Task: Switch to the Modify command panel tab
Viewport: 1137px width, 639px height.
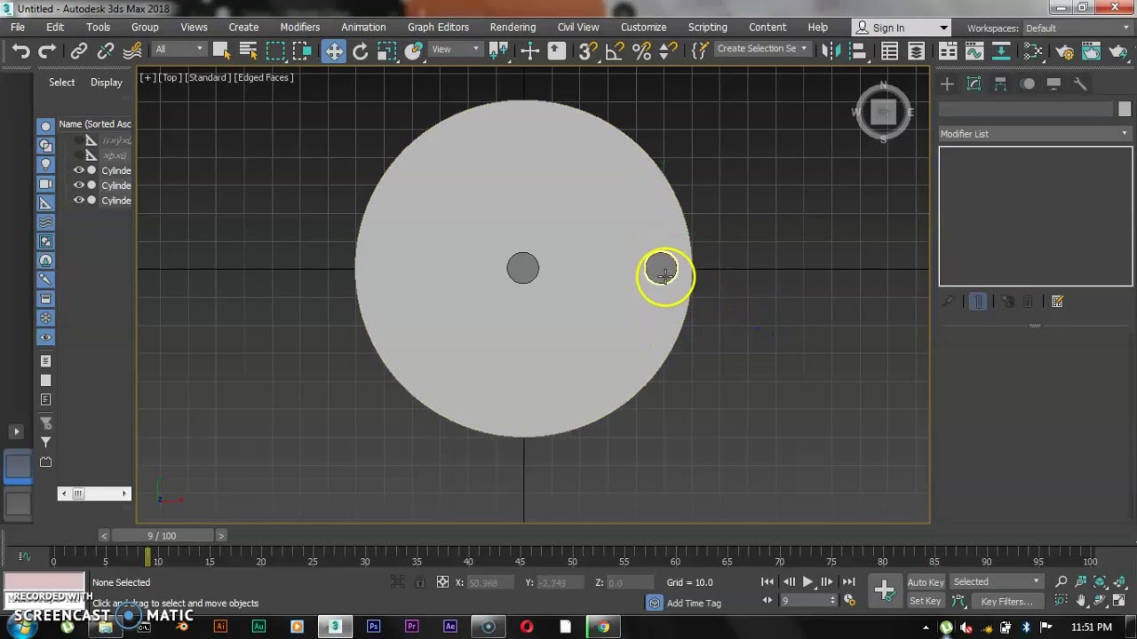Action: click(x=974, y=83)
